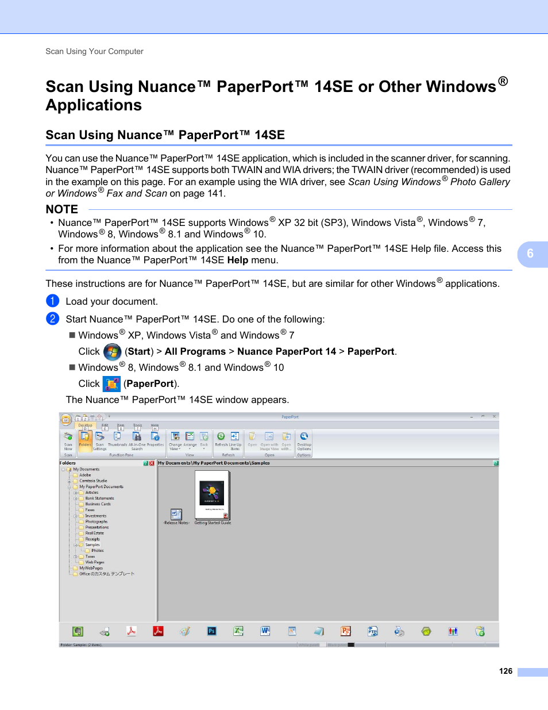Toggle the Folders pane button
548x710 pixels.
[x=85, y=441]
